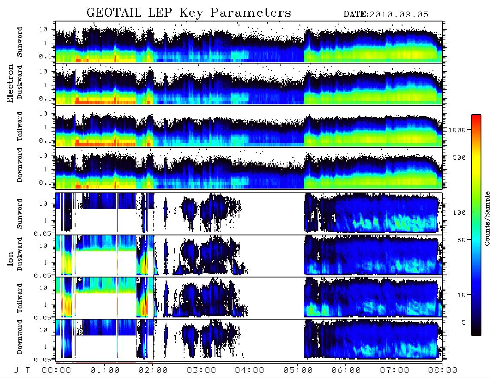Select the DATE:2010.08.05 label
This screenshot has width=490, height=378.
point(386,15)
